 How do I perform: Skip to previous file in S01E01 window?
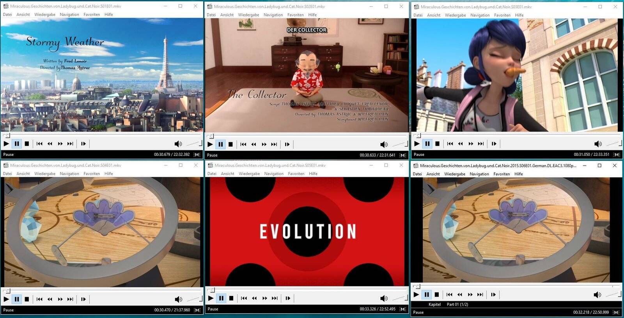(x=39, y=144)
